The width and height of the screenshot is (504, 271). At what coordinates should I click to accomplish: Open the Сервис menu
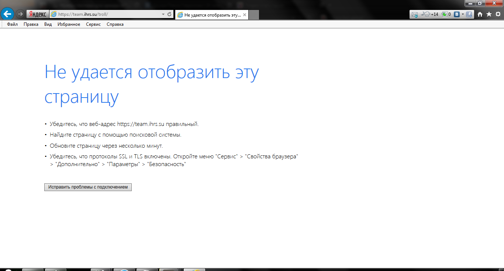[93, 24]
